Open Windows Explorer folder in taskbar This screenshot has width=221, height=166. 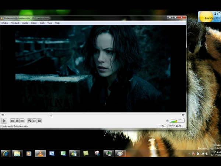[17, 153]
